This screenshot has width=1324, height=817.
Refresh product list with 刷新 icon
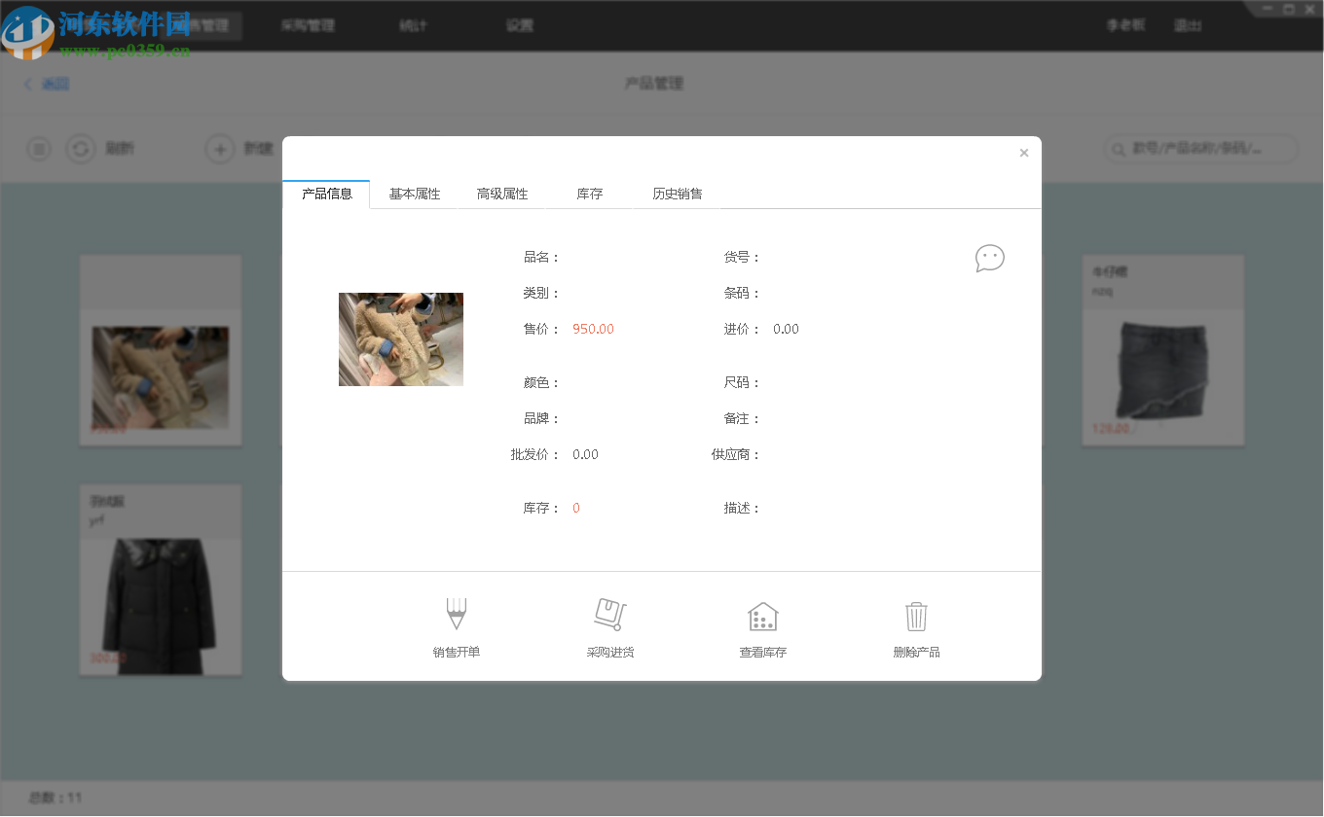pyautogui.click(x=80, y=149)
